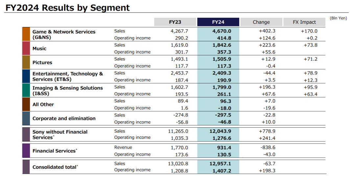Click Music FX impact value +73.8
Viewport: 355px width, 176px height.
pyautogui.click(x=311, y=45)
